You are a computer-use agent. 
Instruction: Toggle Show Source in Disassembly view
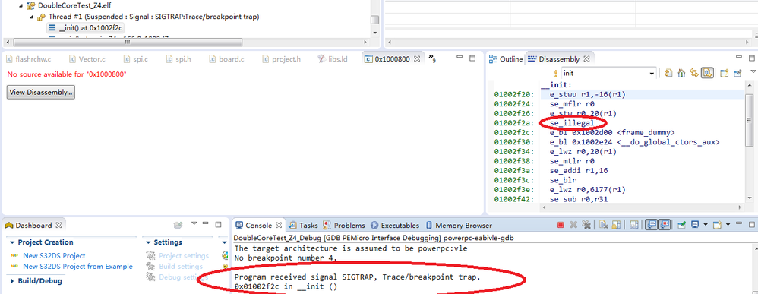pos(707,74)
